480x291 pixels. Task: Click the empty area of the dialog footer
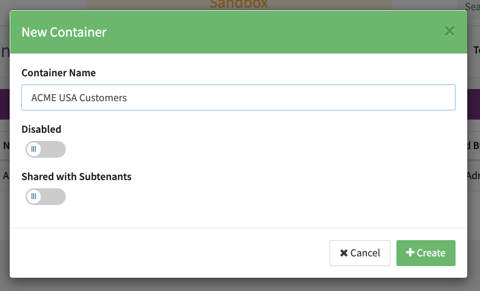168,253
